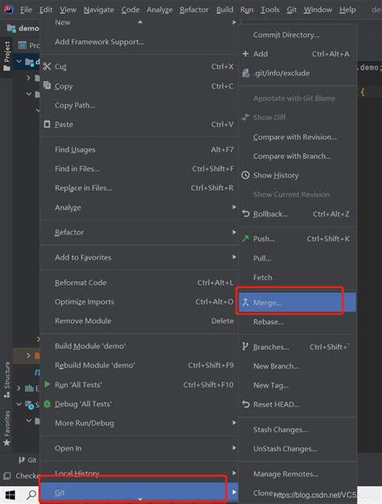382x504 pixels.
Task: Expand the Add to Favorites submenu arrow
Action: 235,257
